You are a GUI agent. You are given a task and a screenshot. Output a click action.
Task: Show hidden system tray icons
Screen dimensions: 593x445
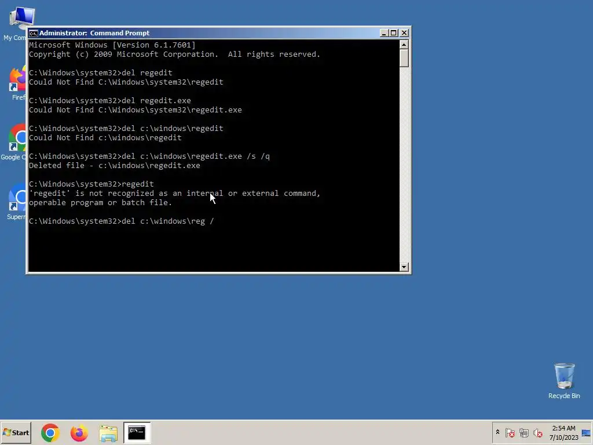point(497,432)
